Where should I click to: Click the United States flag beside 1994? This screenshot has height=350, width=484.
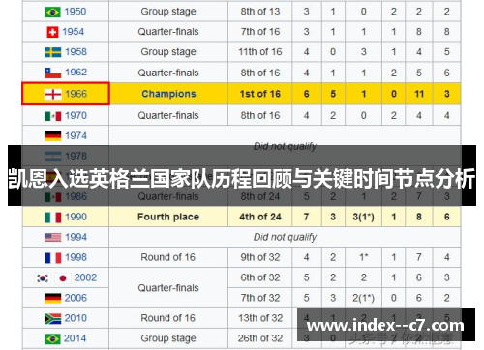point(52,238)
